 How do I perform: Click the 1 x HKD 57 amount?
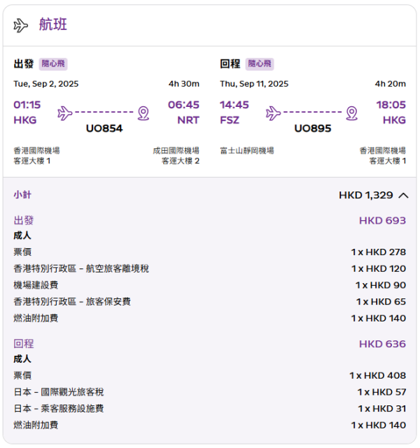(x=381, y=392)
